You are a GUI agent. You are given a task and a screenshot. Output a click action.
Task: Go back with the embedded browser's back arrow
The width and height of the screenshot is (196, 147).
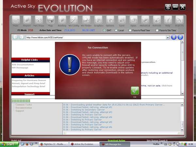(x=15, y=37)
